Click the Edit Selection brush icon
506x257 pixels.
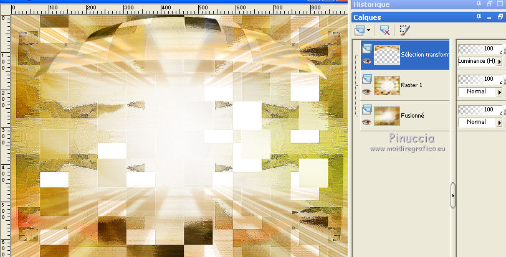coord(404,30)
